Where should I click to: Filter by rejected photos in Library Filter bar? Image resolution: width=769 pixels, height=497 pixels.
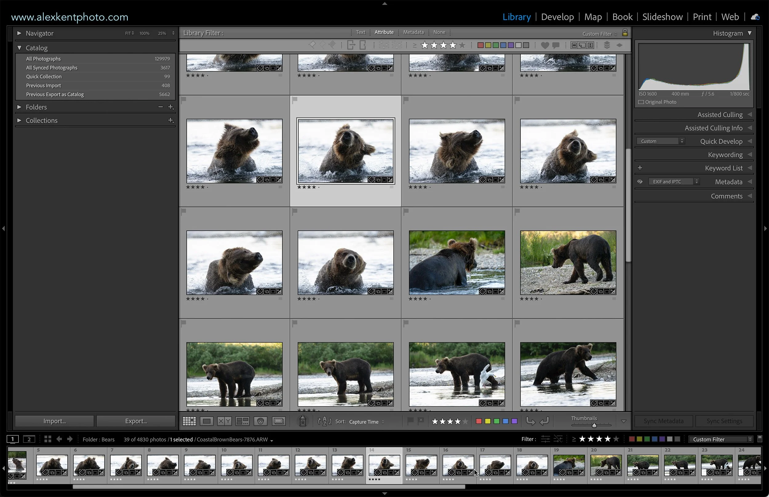pos(332,45)
